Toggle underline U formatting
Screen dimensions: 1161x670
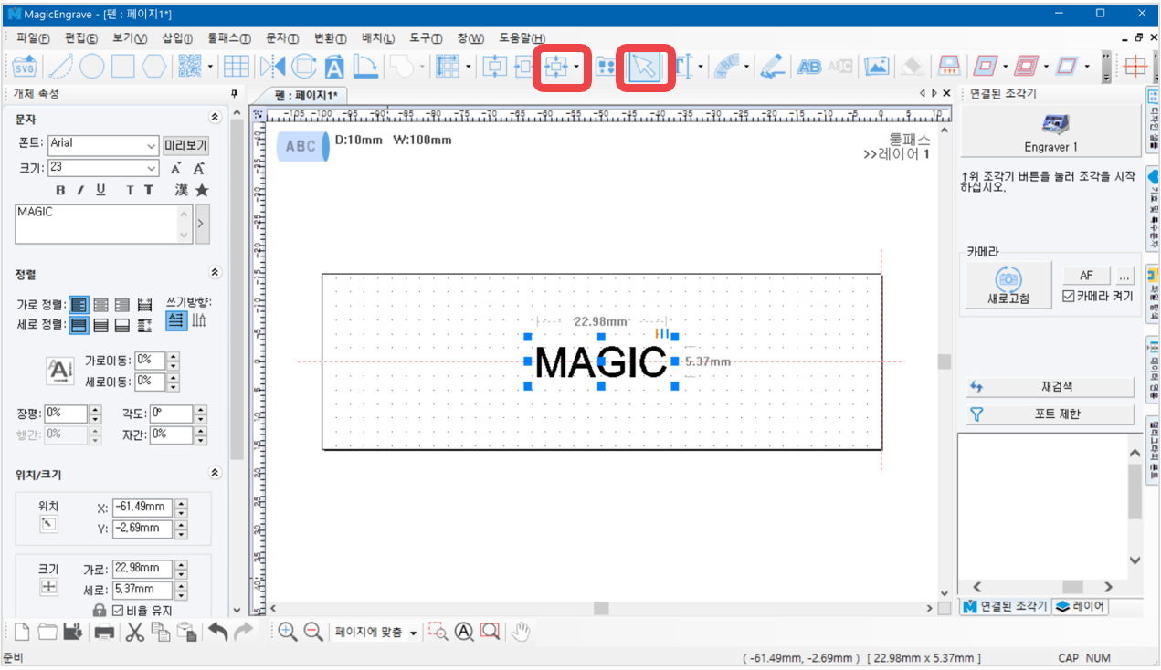[x=100, y=190]
